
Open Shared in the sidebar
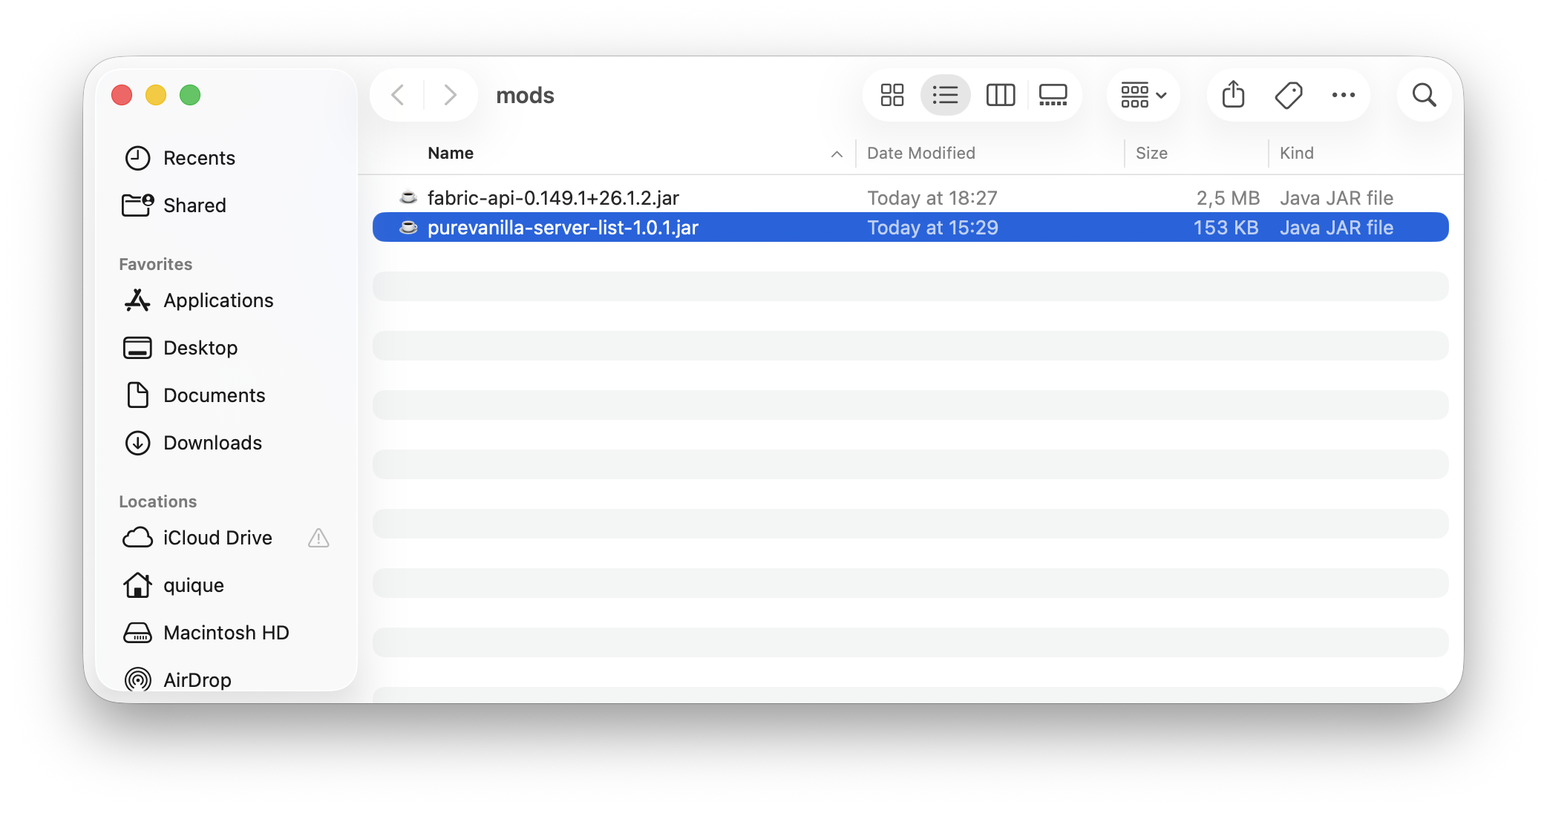click(x=194, y=205)
